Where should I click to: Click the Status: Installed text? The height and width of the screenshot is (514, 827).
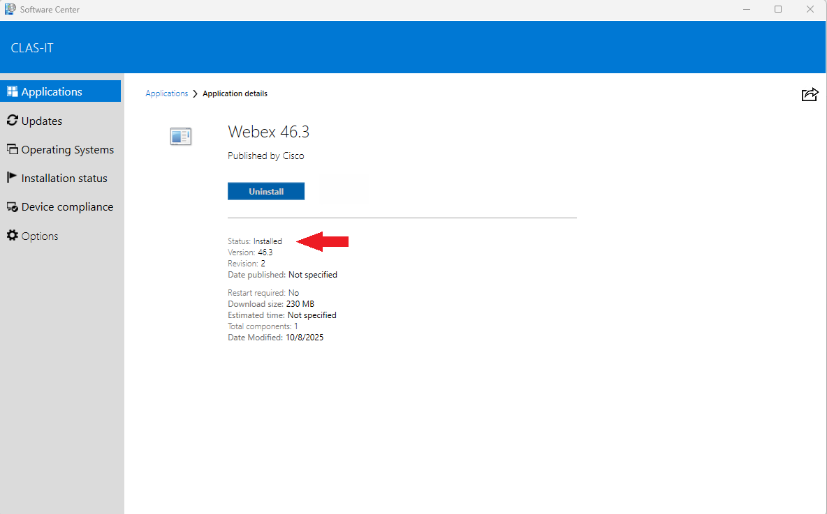click(x=255, y=241)
